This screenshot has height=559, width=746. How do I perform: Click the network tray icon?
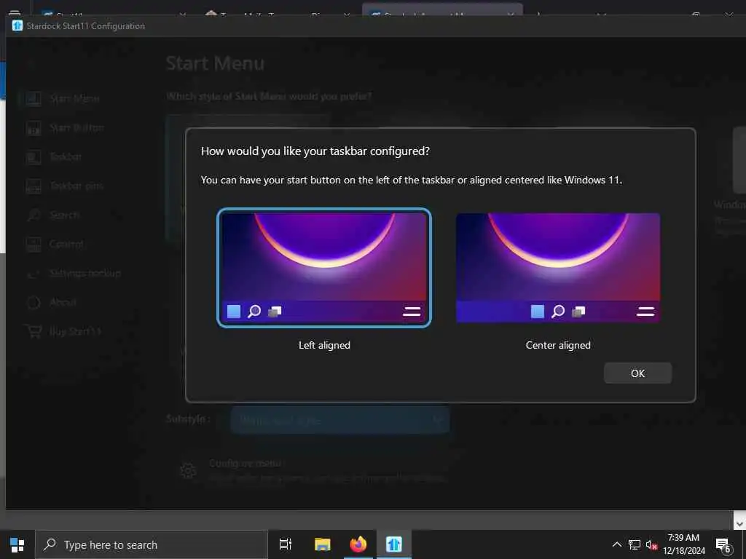(x=635, y=544)
